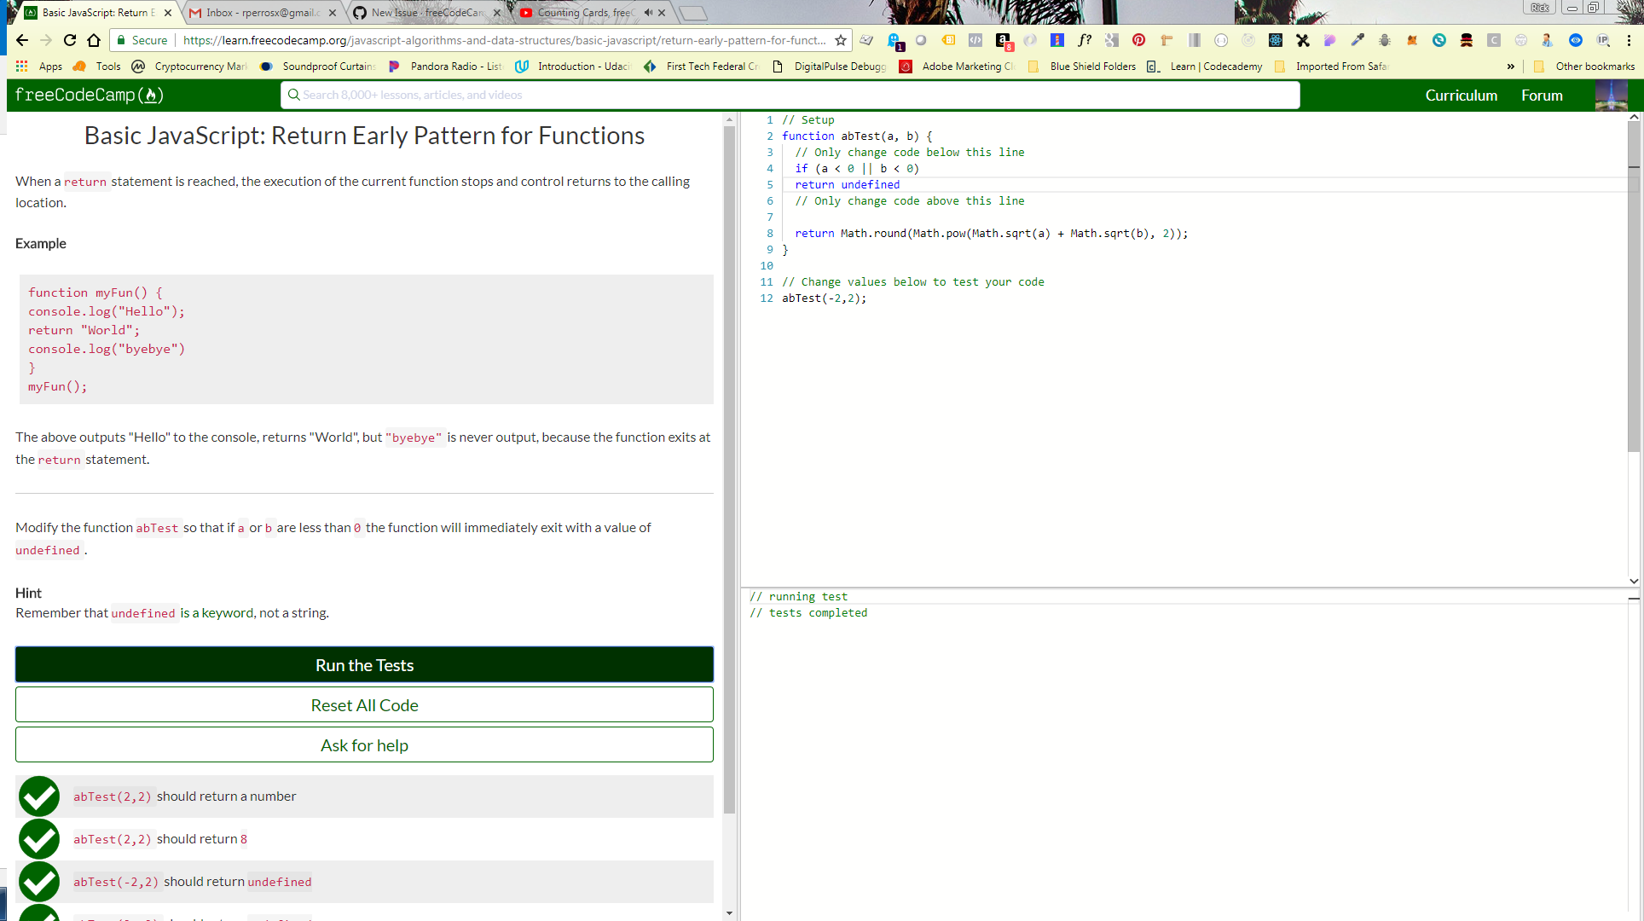Click the Reset All Code button
Screen dimensions: 1644x921
click(x=364, y=704)
